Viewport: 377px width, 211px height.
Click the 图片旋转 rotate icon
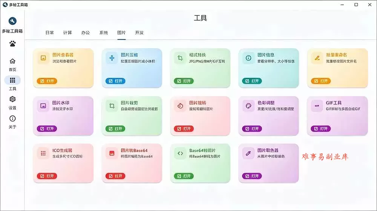(180, 106)
